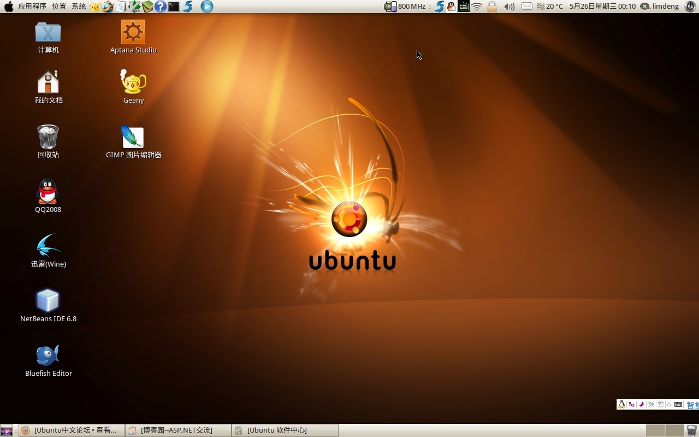Open the 系统 menu
This screenshot has width=699, height=437.
click(79, 7)
